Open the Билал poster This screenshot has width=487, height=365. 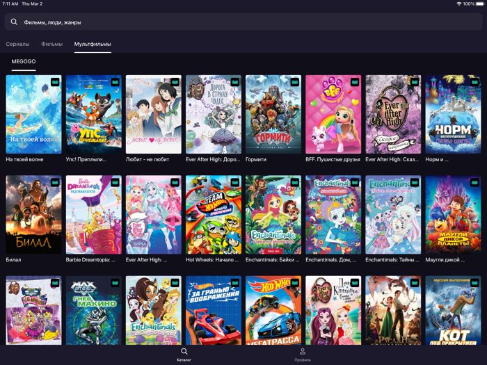click(x=33, y=215)
